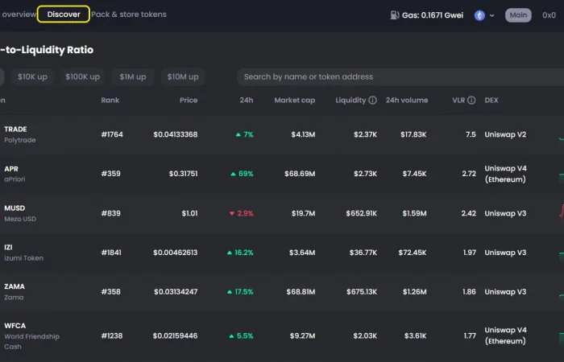The width and height of the screenshot is (564, 362).
Task: Filter by $1M up liquidity
Action: pyautogui.click(x=133, y=77)
